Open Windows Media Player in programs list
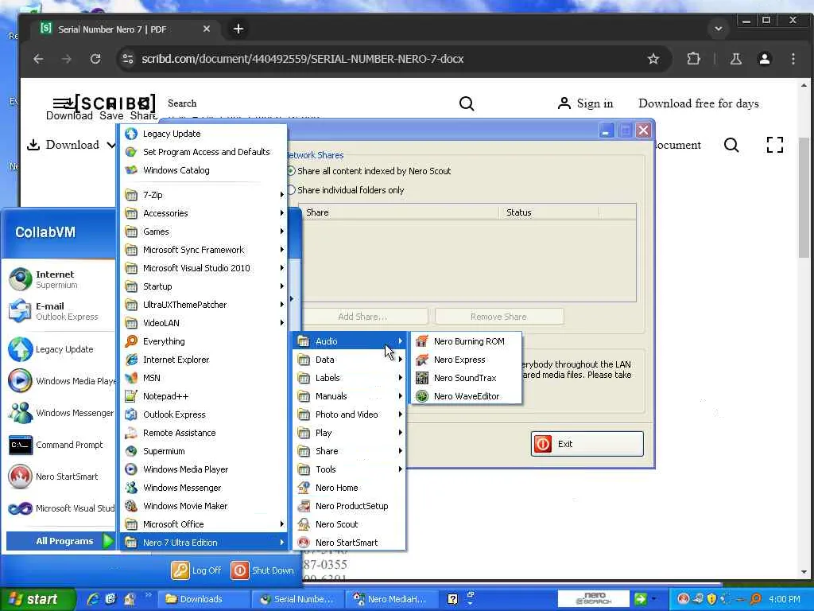The image size is (814, 611). (x=203, y=469)
